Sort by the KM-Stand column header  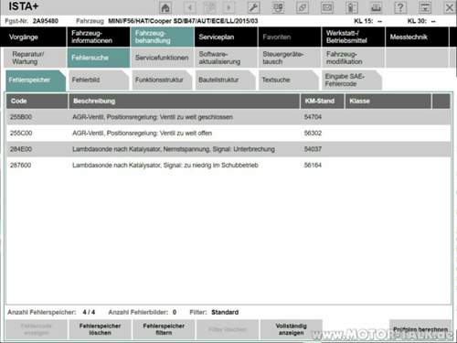[x=323, y=102]
